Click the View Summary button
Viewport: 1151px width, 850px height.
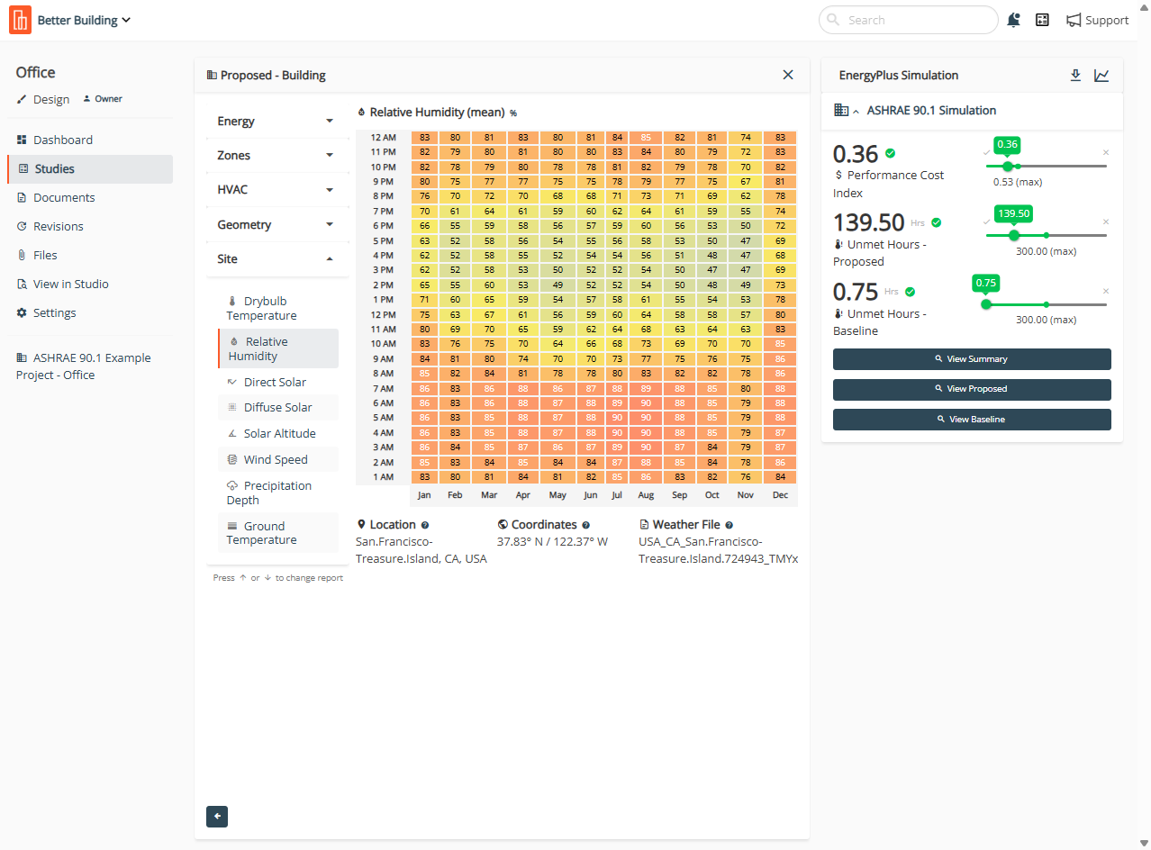(972, 359)
